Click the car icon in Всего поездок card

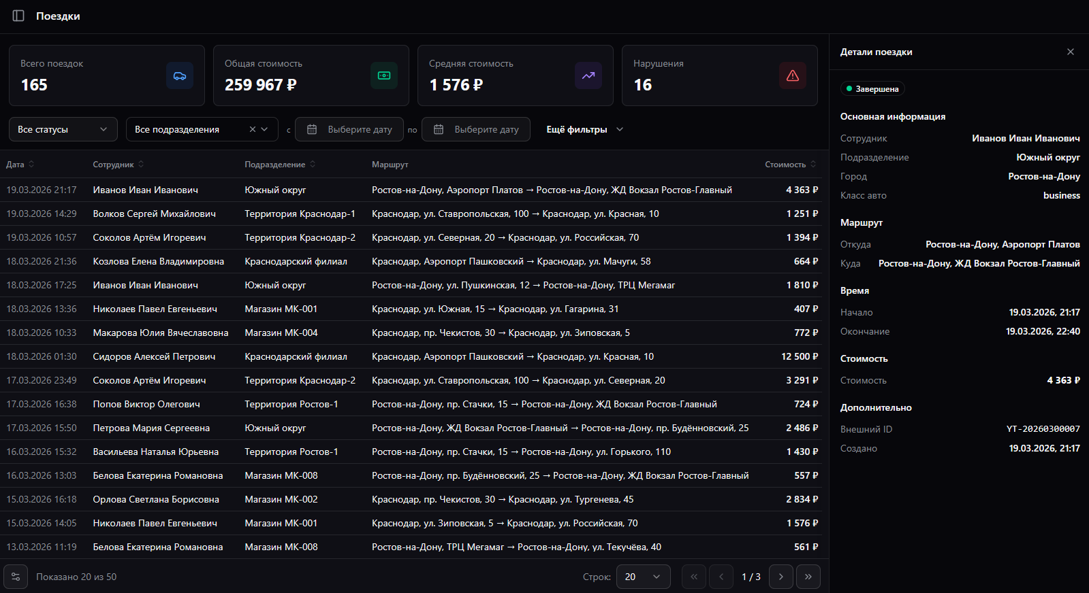click(180, 75)
